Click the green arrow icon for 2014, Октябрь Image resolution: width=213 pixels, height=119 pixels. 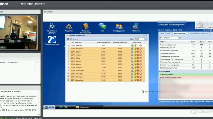[x=135, y=74]
